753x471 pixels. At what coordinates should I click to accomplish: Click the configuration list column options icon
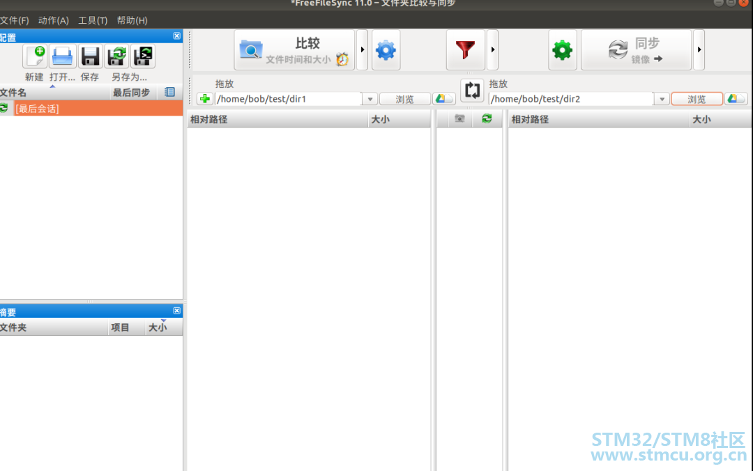pyautogui.click(x=169, y=92)
